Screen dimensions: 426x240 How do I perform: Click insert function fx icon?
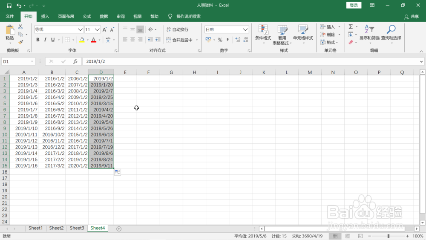click(75, 61)
